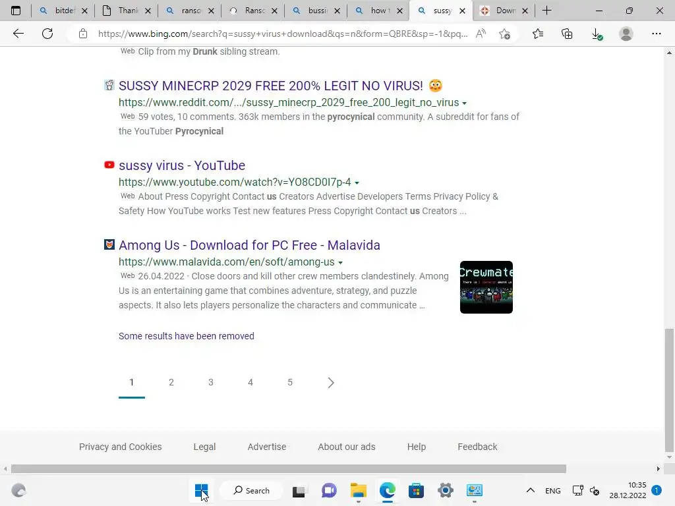Open the Settings gear on the taskbar

pos(446,490)
